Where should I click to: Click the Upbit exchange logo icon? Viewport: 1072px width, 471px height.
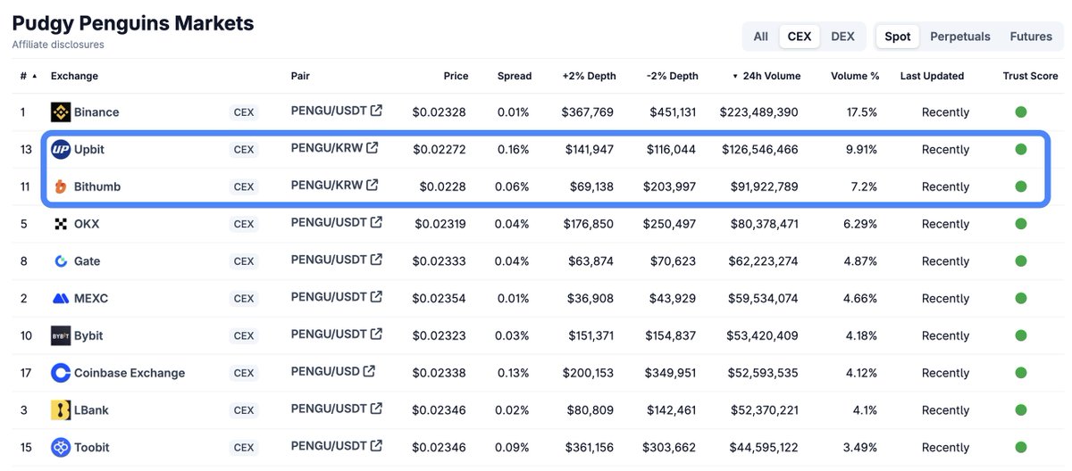(x=61, y=149)
